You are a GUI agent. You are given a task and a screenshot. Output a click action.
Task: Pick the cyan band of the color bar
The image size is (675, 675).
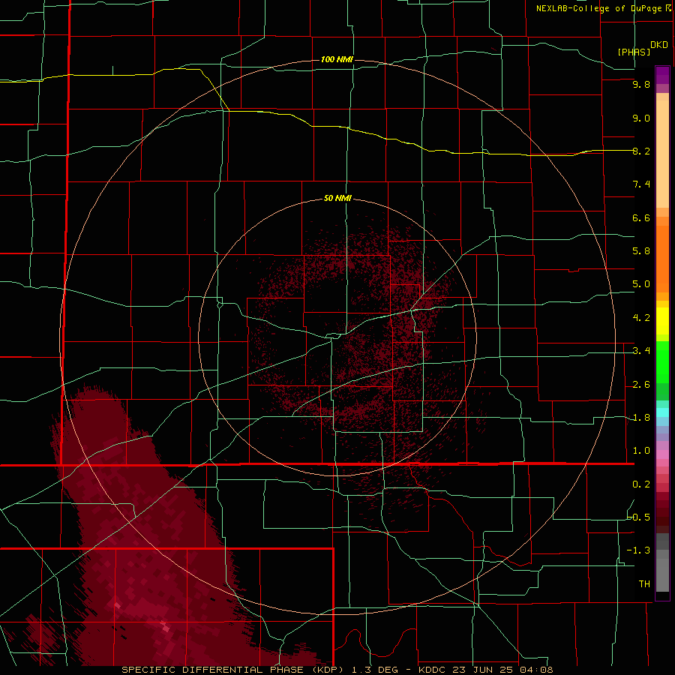(x=662, y=412)
